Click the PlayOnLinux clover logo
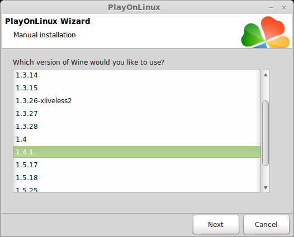 pos(265,32)
